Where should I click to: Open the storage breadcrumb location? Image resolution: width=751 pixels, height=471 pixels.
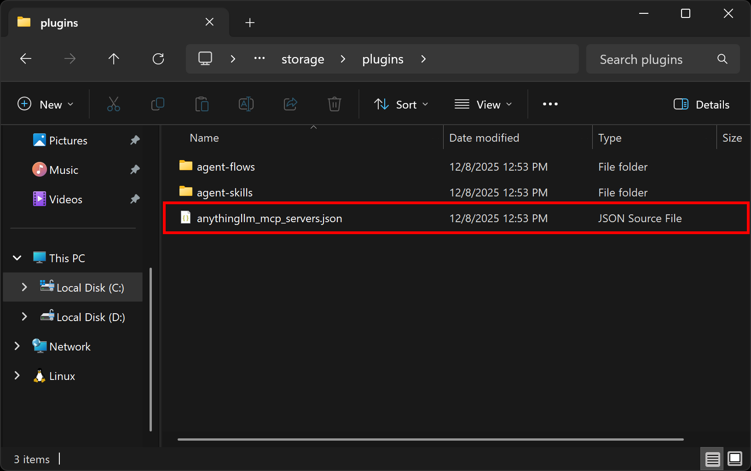click(302, 59)
